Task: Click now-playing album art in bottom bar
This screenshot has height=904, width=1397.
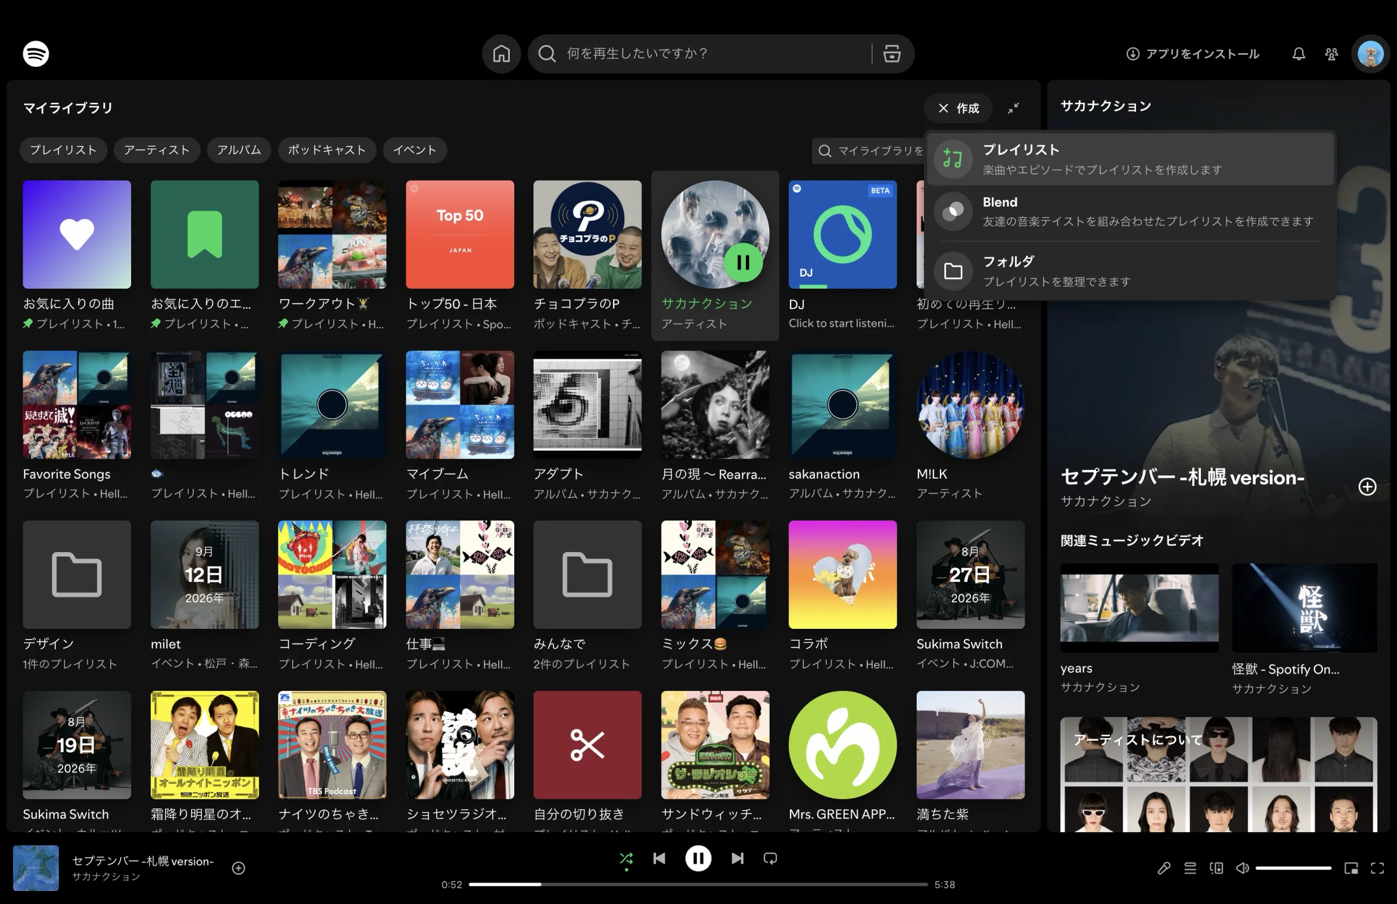Action: [36, 868]
